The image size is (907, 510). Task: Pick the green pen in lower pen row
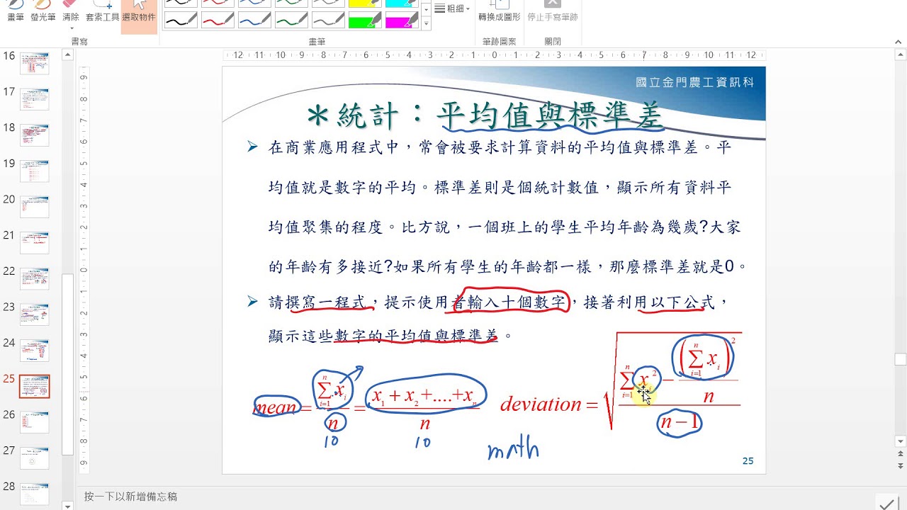pyautogui.click(x=291, y=21)
